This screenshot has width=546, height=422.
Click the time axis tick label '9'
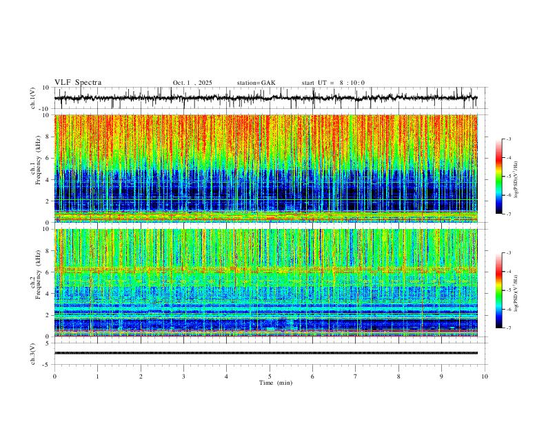tap(441, 376)
